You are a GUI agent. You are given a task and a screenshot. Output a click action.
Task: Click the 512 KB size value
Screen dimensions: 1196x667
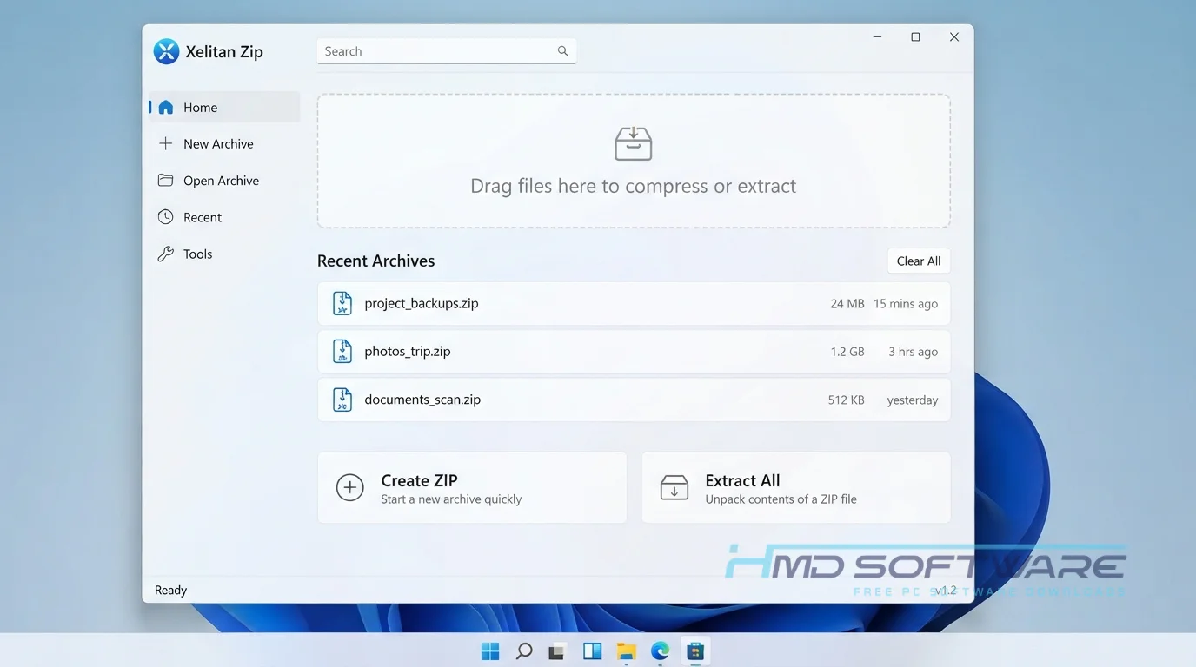click(x=846, y=400)
